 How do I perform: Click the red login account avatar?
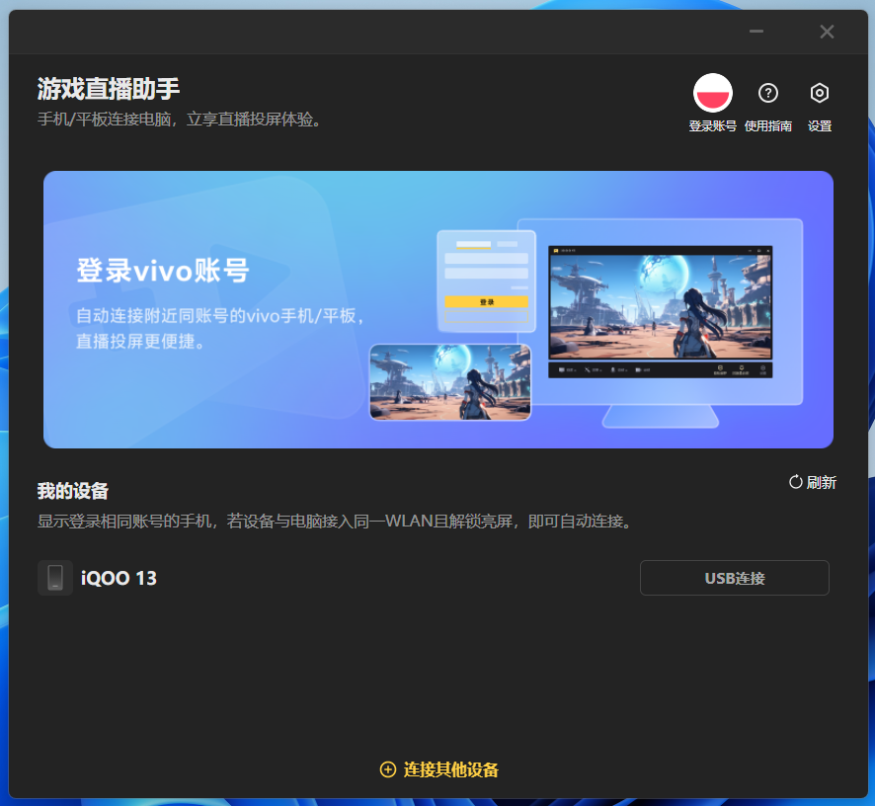click(712, 93)
